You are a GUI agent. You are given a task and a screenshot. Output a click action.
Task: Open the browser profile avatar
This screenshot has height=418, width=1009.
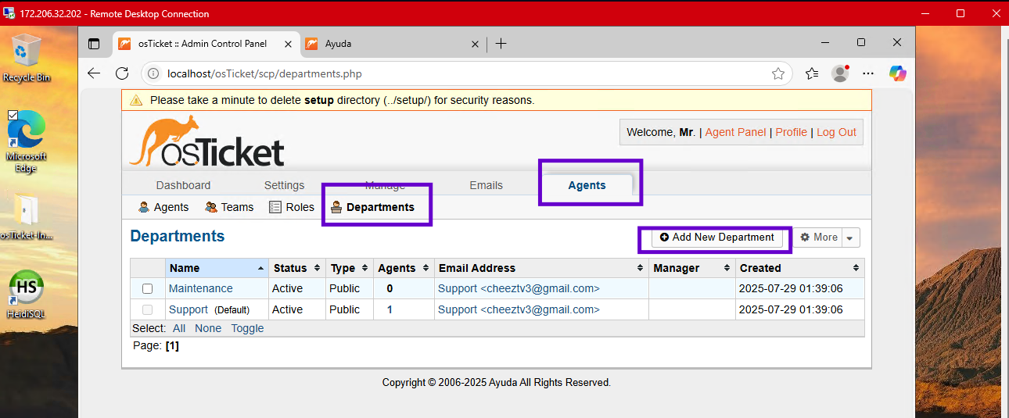tap(840, 73)
